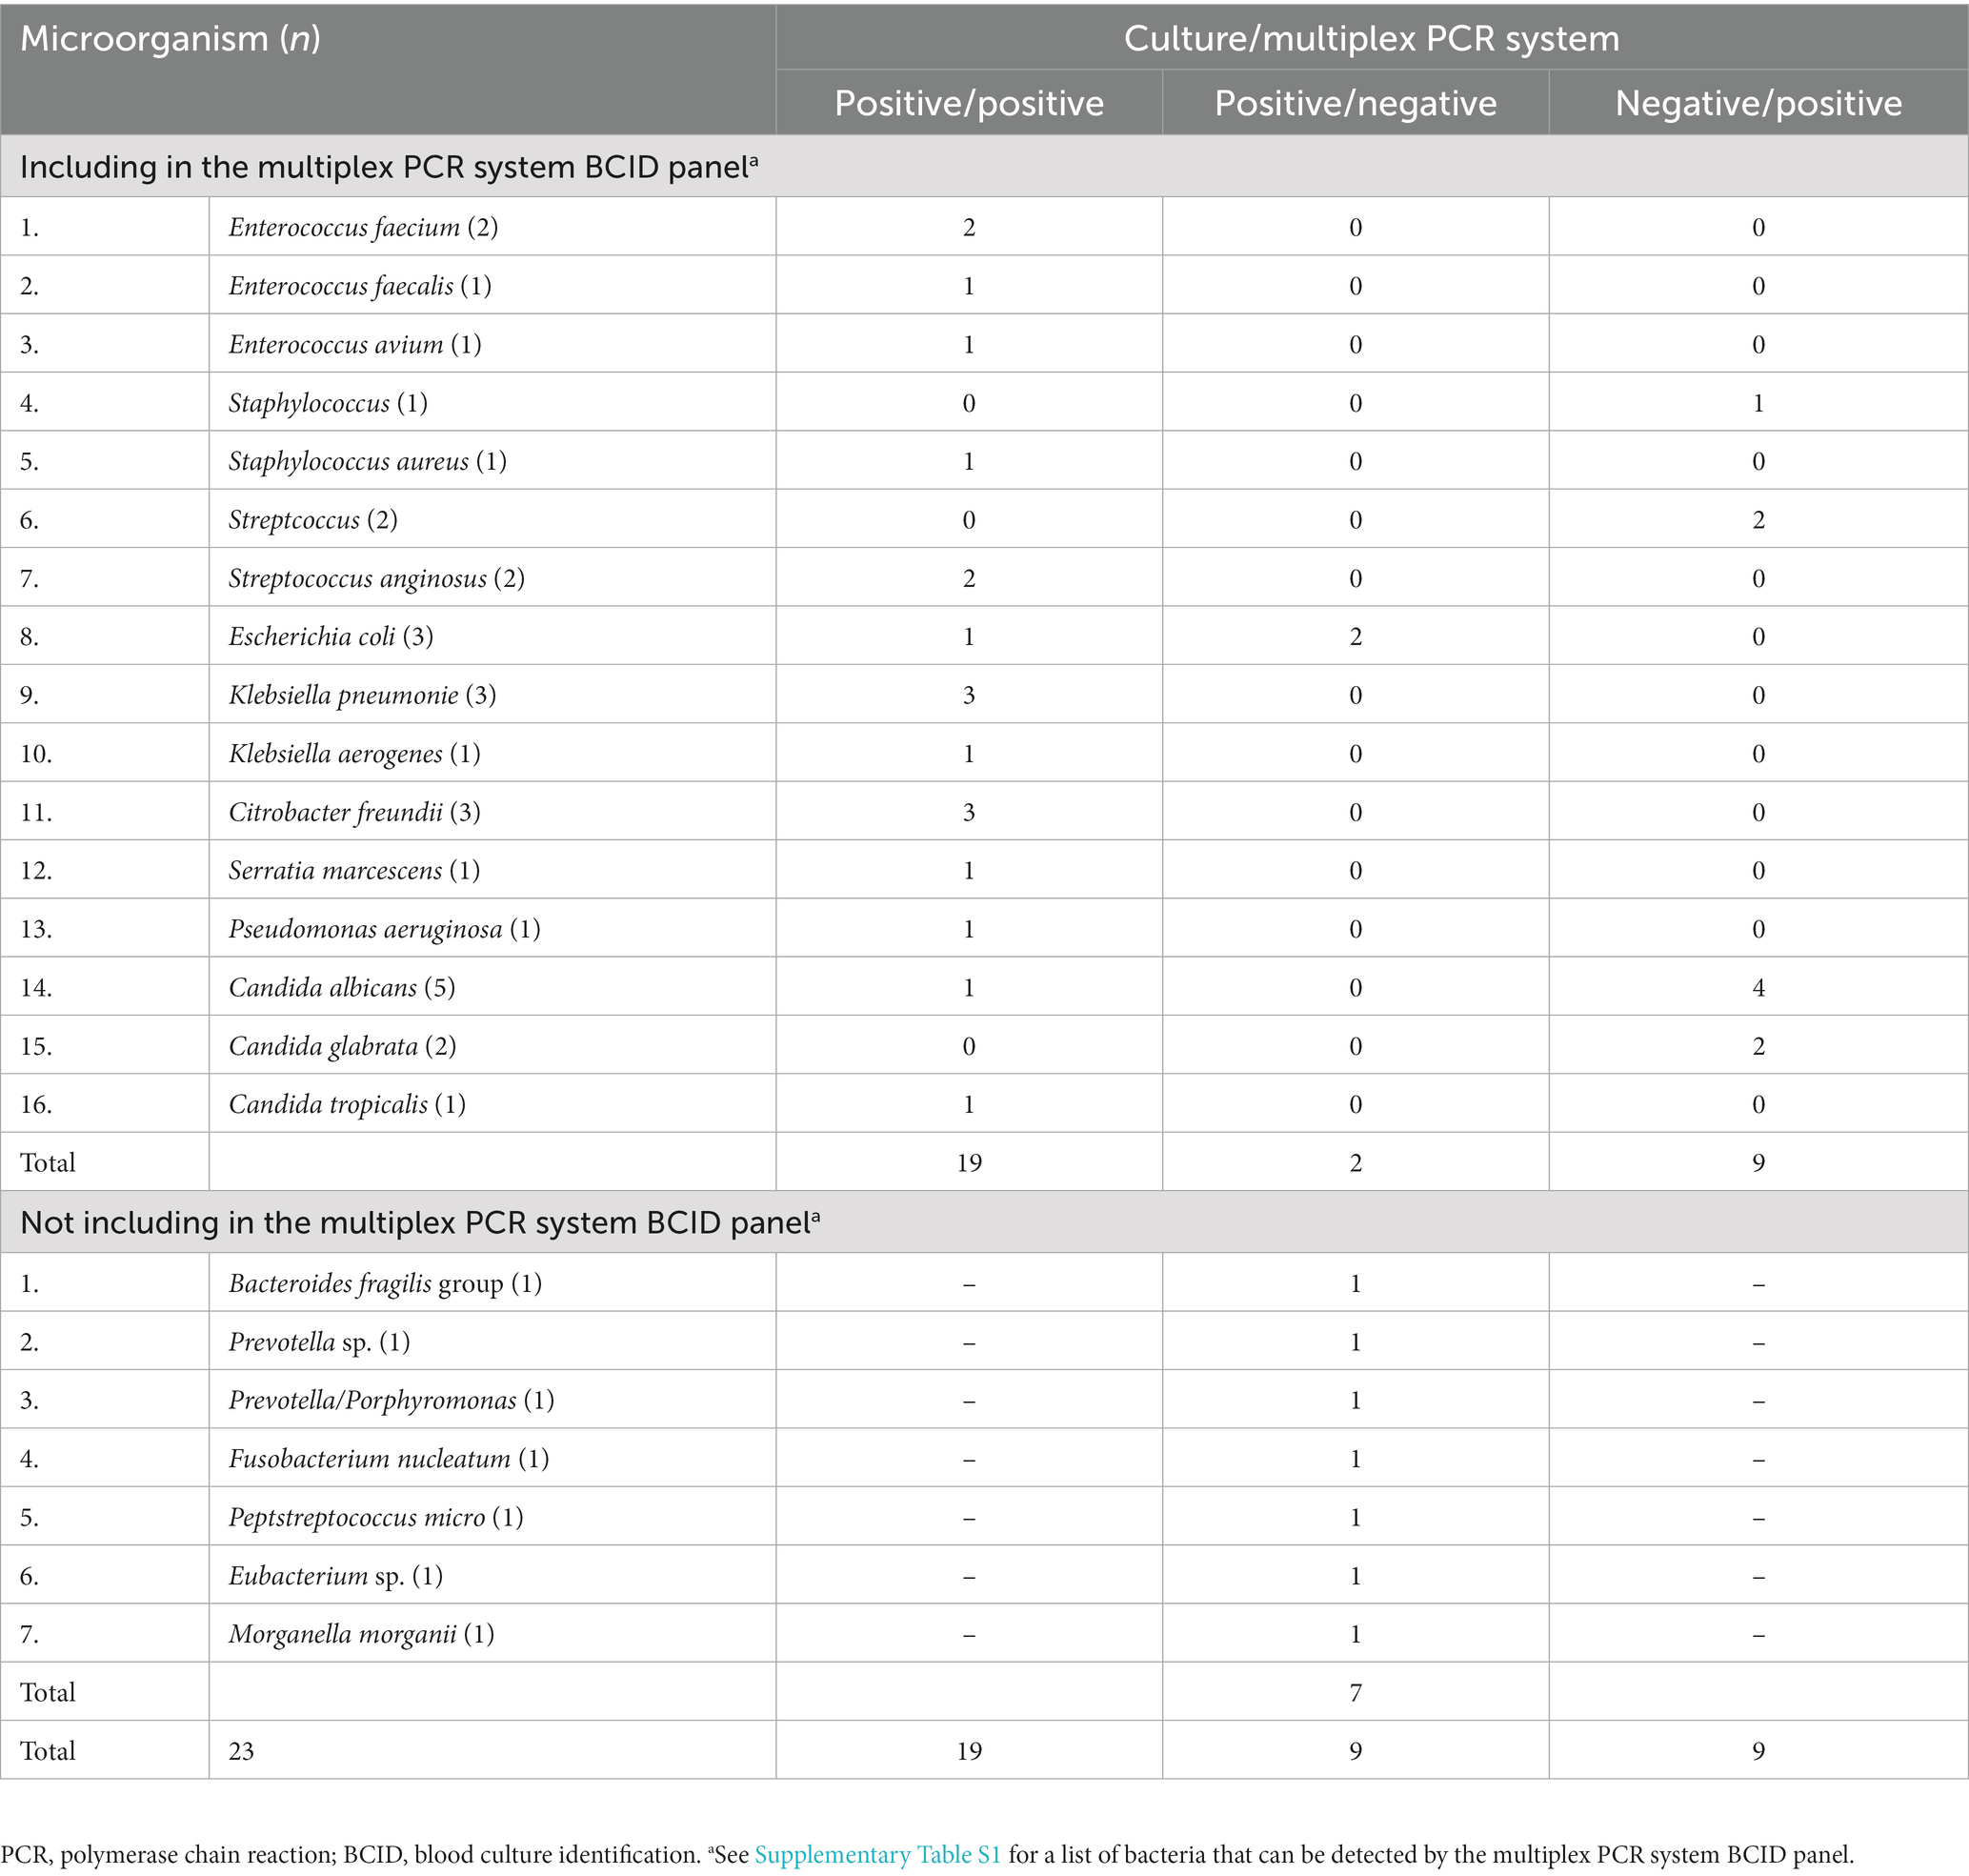This screenshot has height=1876, width=1969.
Task: Open the Supplementary Table S1 link
Action: 877,1855
